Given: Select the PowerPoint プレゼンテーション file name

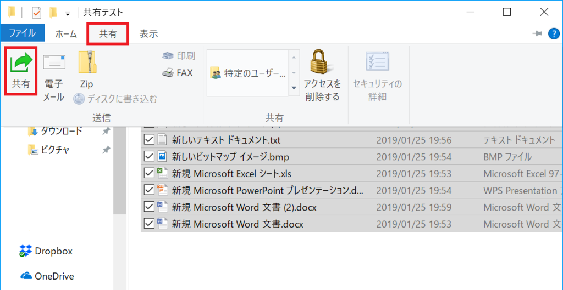Looking at the screenshot, I should point(268,190).
